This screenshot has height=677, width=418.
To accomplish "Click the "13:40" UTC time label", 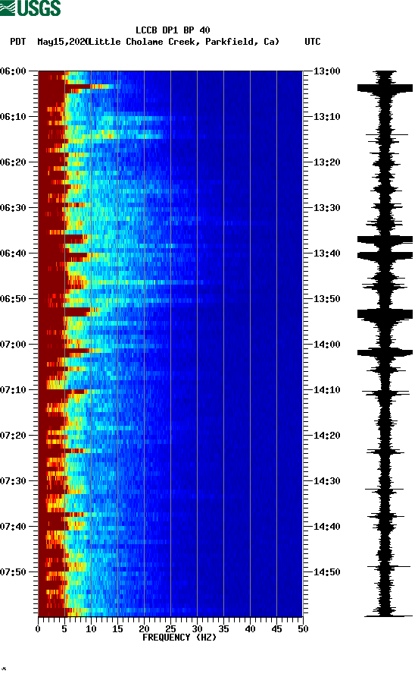I will point(326,253).
